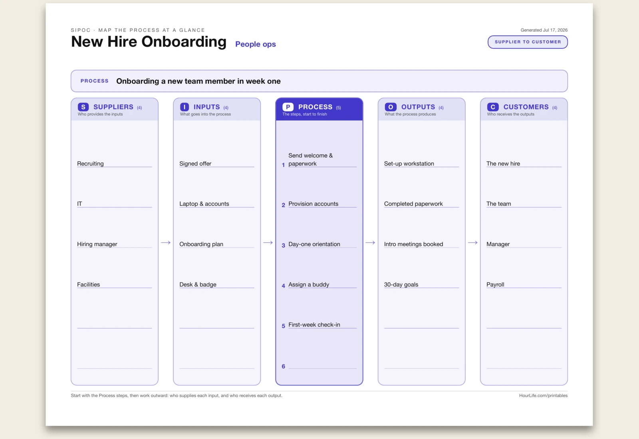Click the New Hire Onboarding title
Screen dimensions: 639x439
pyautogui.click(x=149, y=42)
